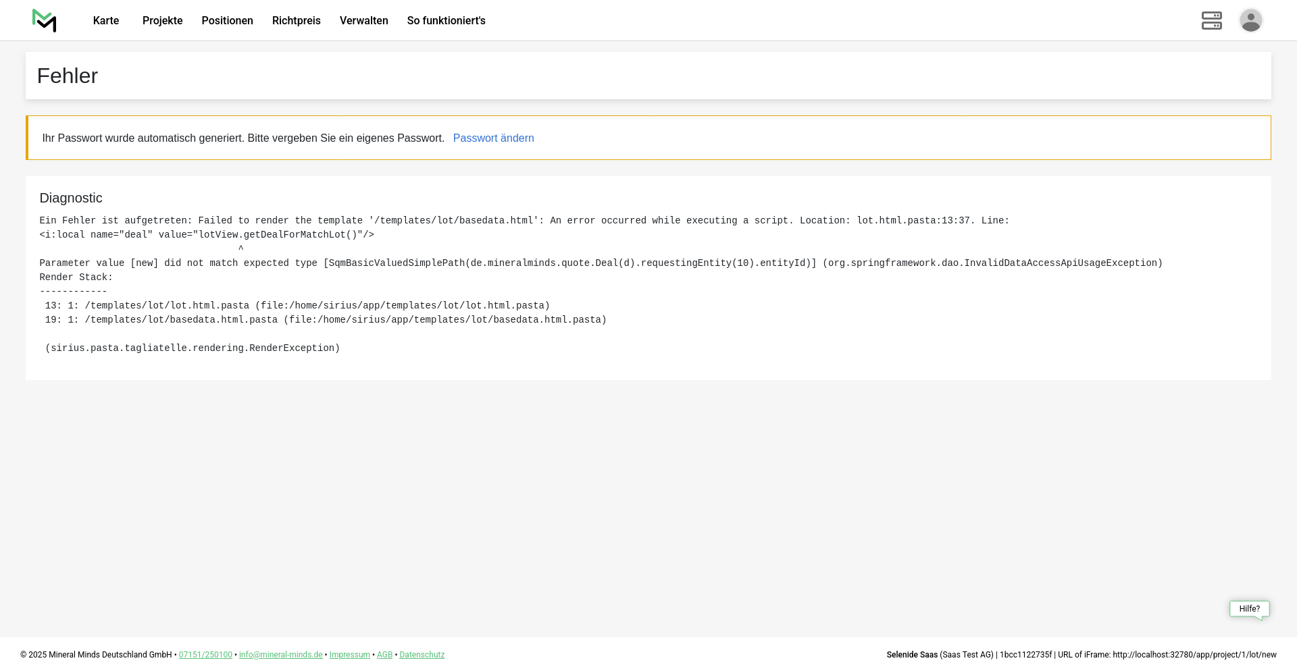Call the phone number 07151/250100 link

pyautogui.click(x=205, y=655)
